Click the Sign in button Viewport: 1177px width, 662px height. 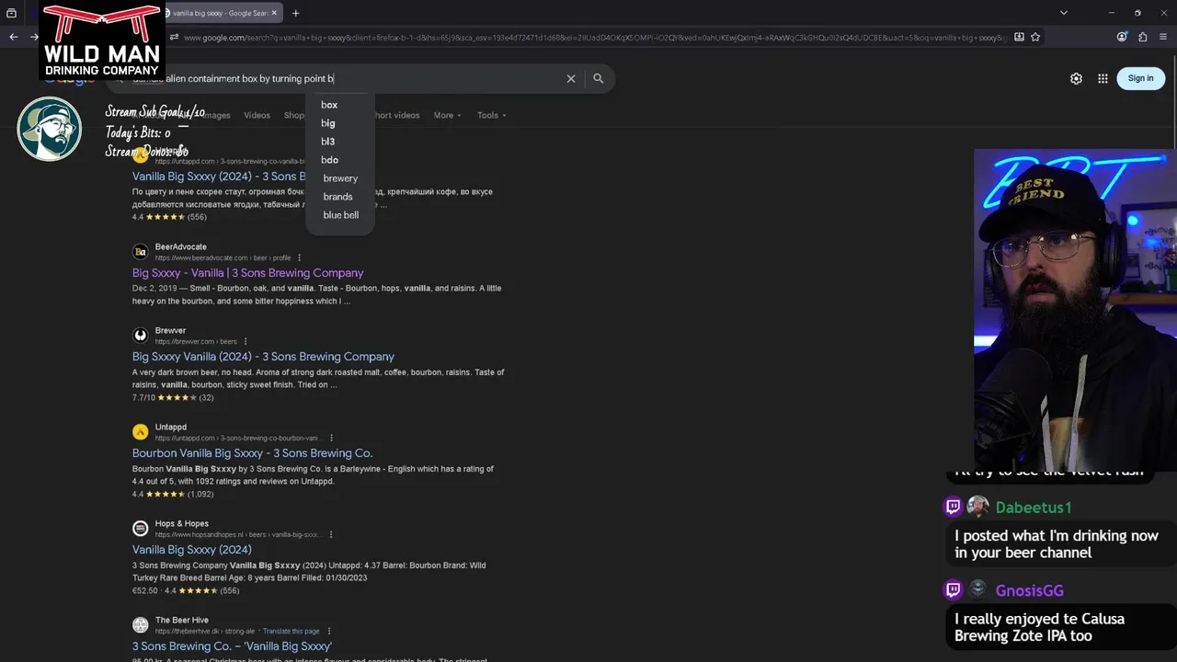(x=1140, y=78)
